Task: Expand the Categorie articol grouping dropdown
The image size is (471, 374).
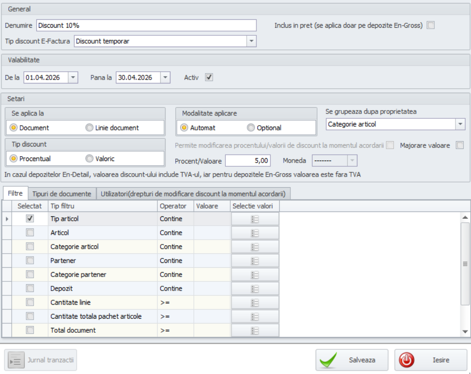Action: 460,124
